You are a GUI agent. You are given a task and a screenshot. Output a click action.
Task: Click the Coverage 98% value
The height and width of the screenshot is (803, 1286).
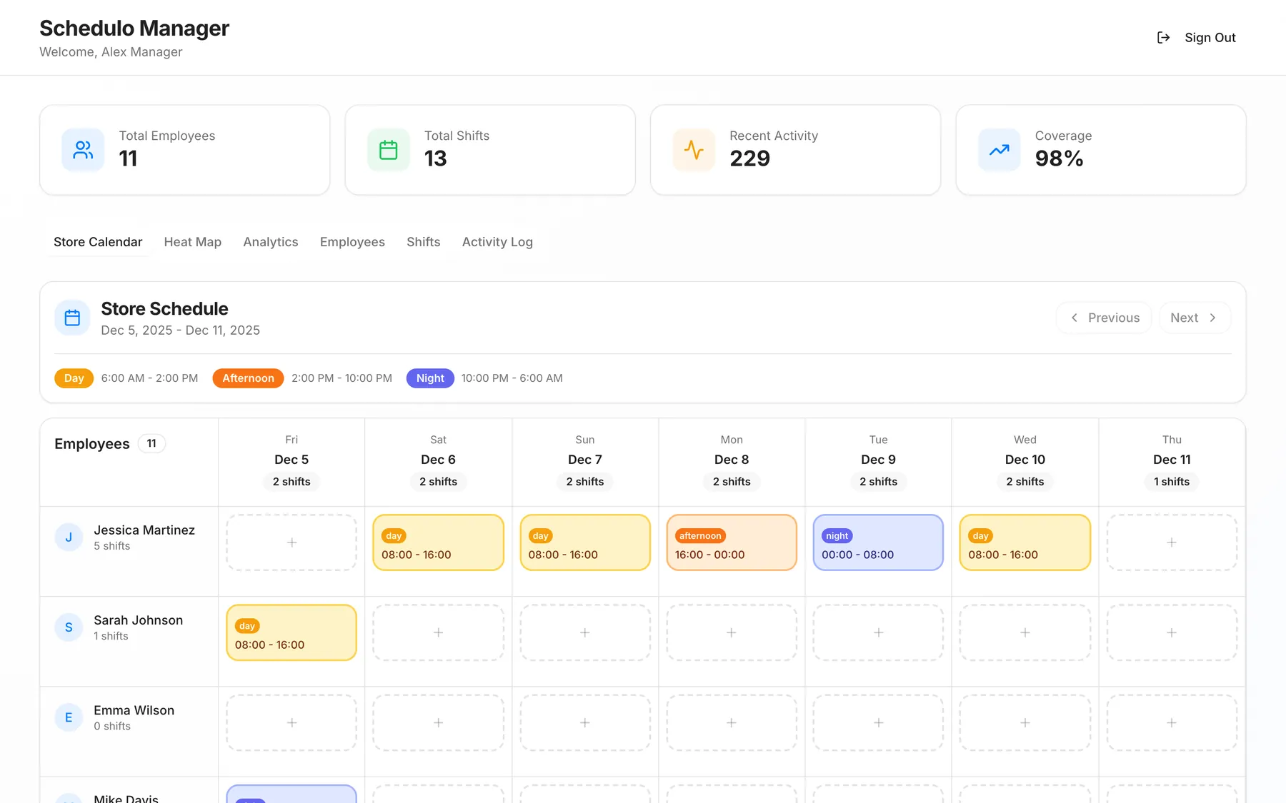point(1059,158)
